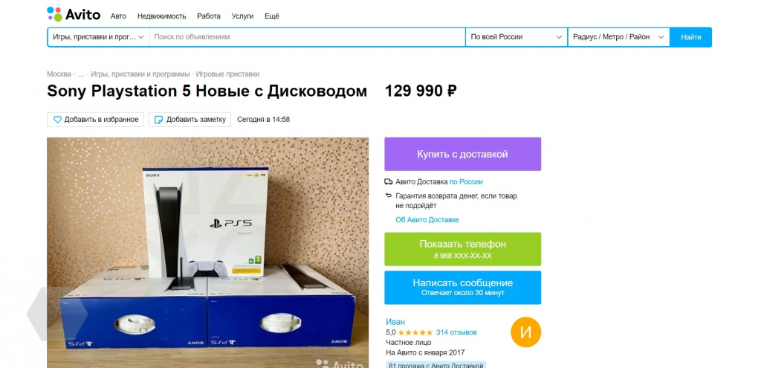Viewport: 761px width, 368px height.
Task: Click the Avito logo
Action: point(74,14)
